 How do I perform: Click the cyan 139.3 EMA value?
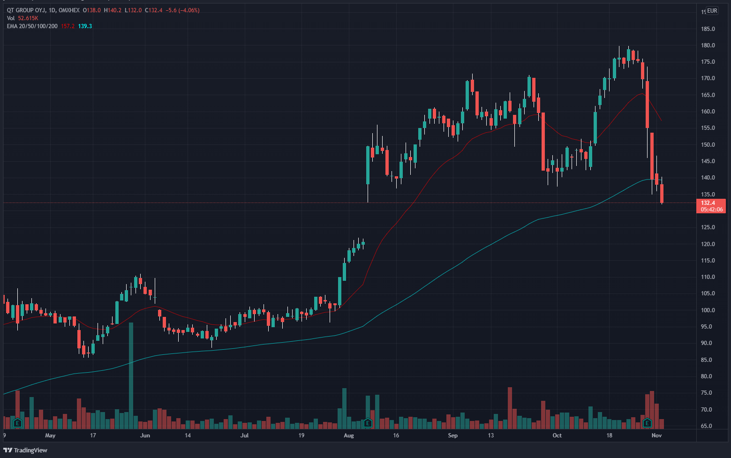(x=85, y=26)
